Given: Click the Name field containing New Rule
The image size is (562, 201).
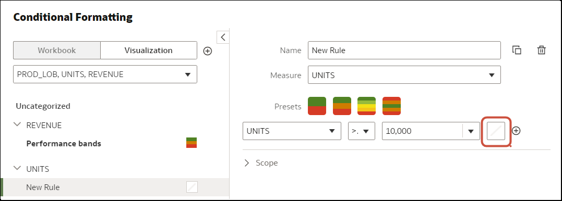Looking at the screenshot, I should click(404, 51).
